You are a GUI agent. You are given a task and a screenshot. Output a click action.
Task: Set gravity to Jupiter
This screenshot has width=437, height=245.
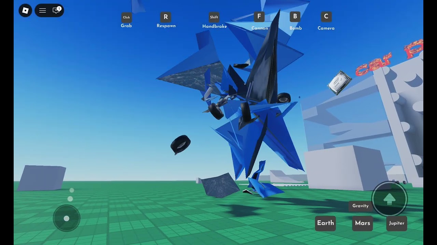click(397, 223)
